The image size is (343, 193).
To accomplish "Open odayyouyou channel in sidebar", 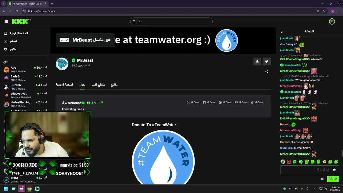I will [x=25, y=95].
